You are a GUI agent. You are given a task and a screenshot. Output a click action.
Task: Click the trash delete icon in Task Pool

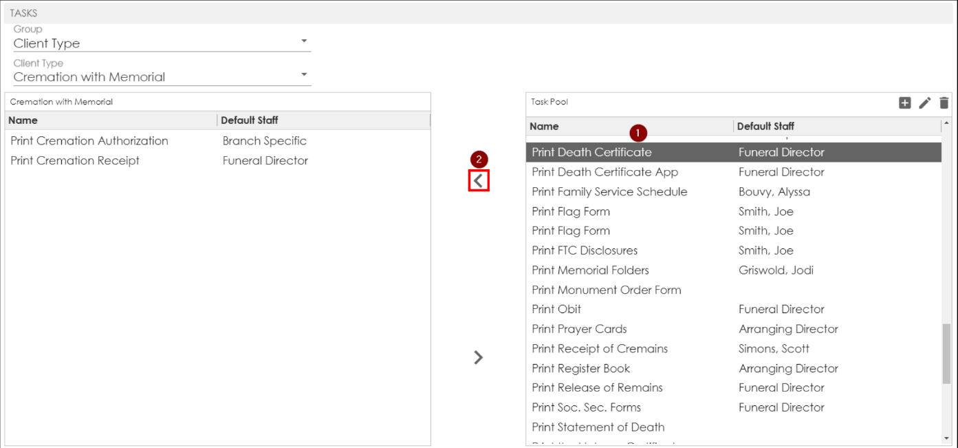click(x=944, y=103)
